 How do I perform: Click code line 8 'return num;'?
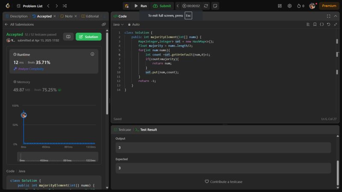tap(162, 63)
